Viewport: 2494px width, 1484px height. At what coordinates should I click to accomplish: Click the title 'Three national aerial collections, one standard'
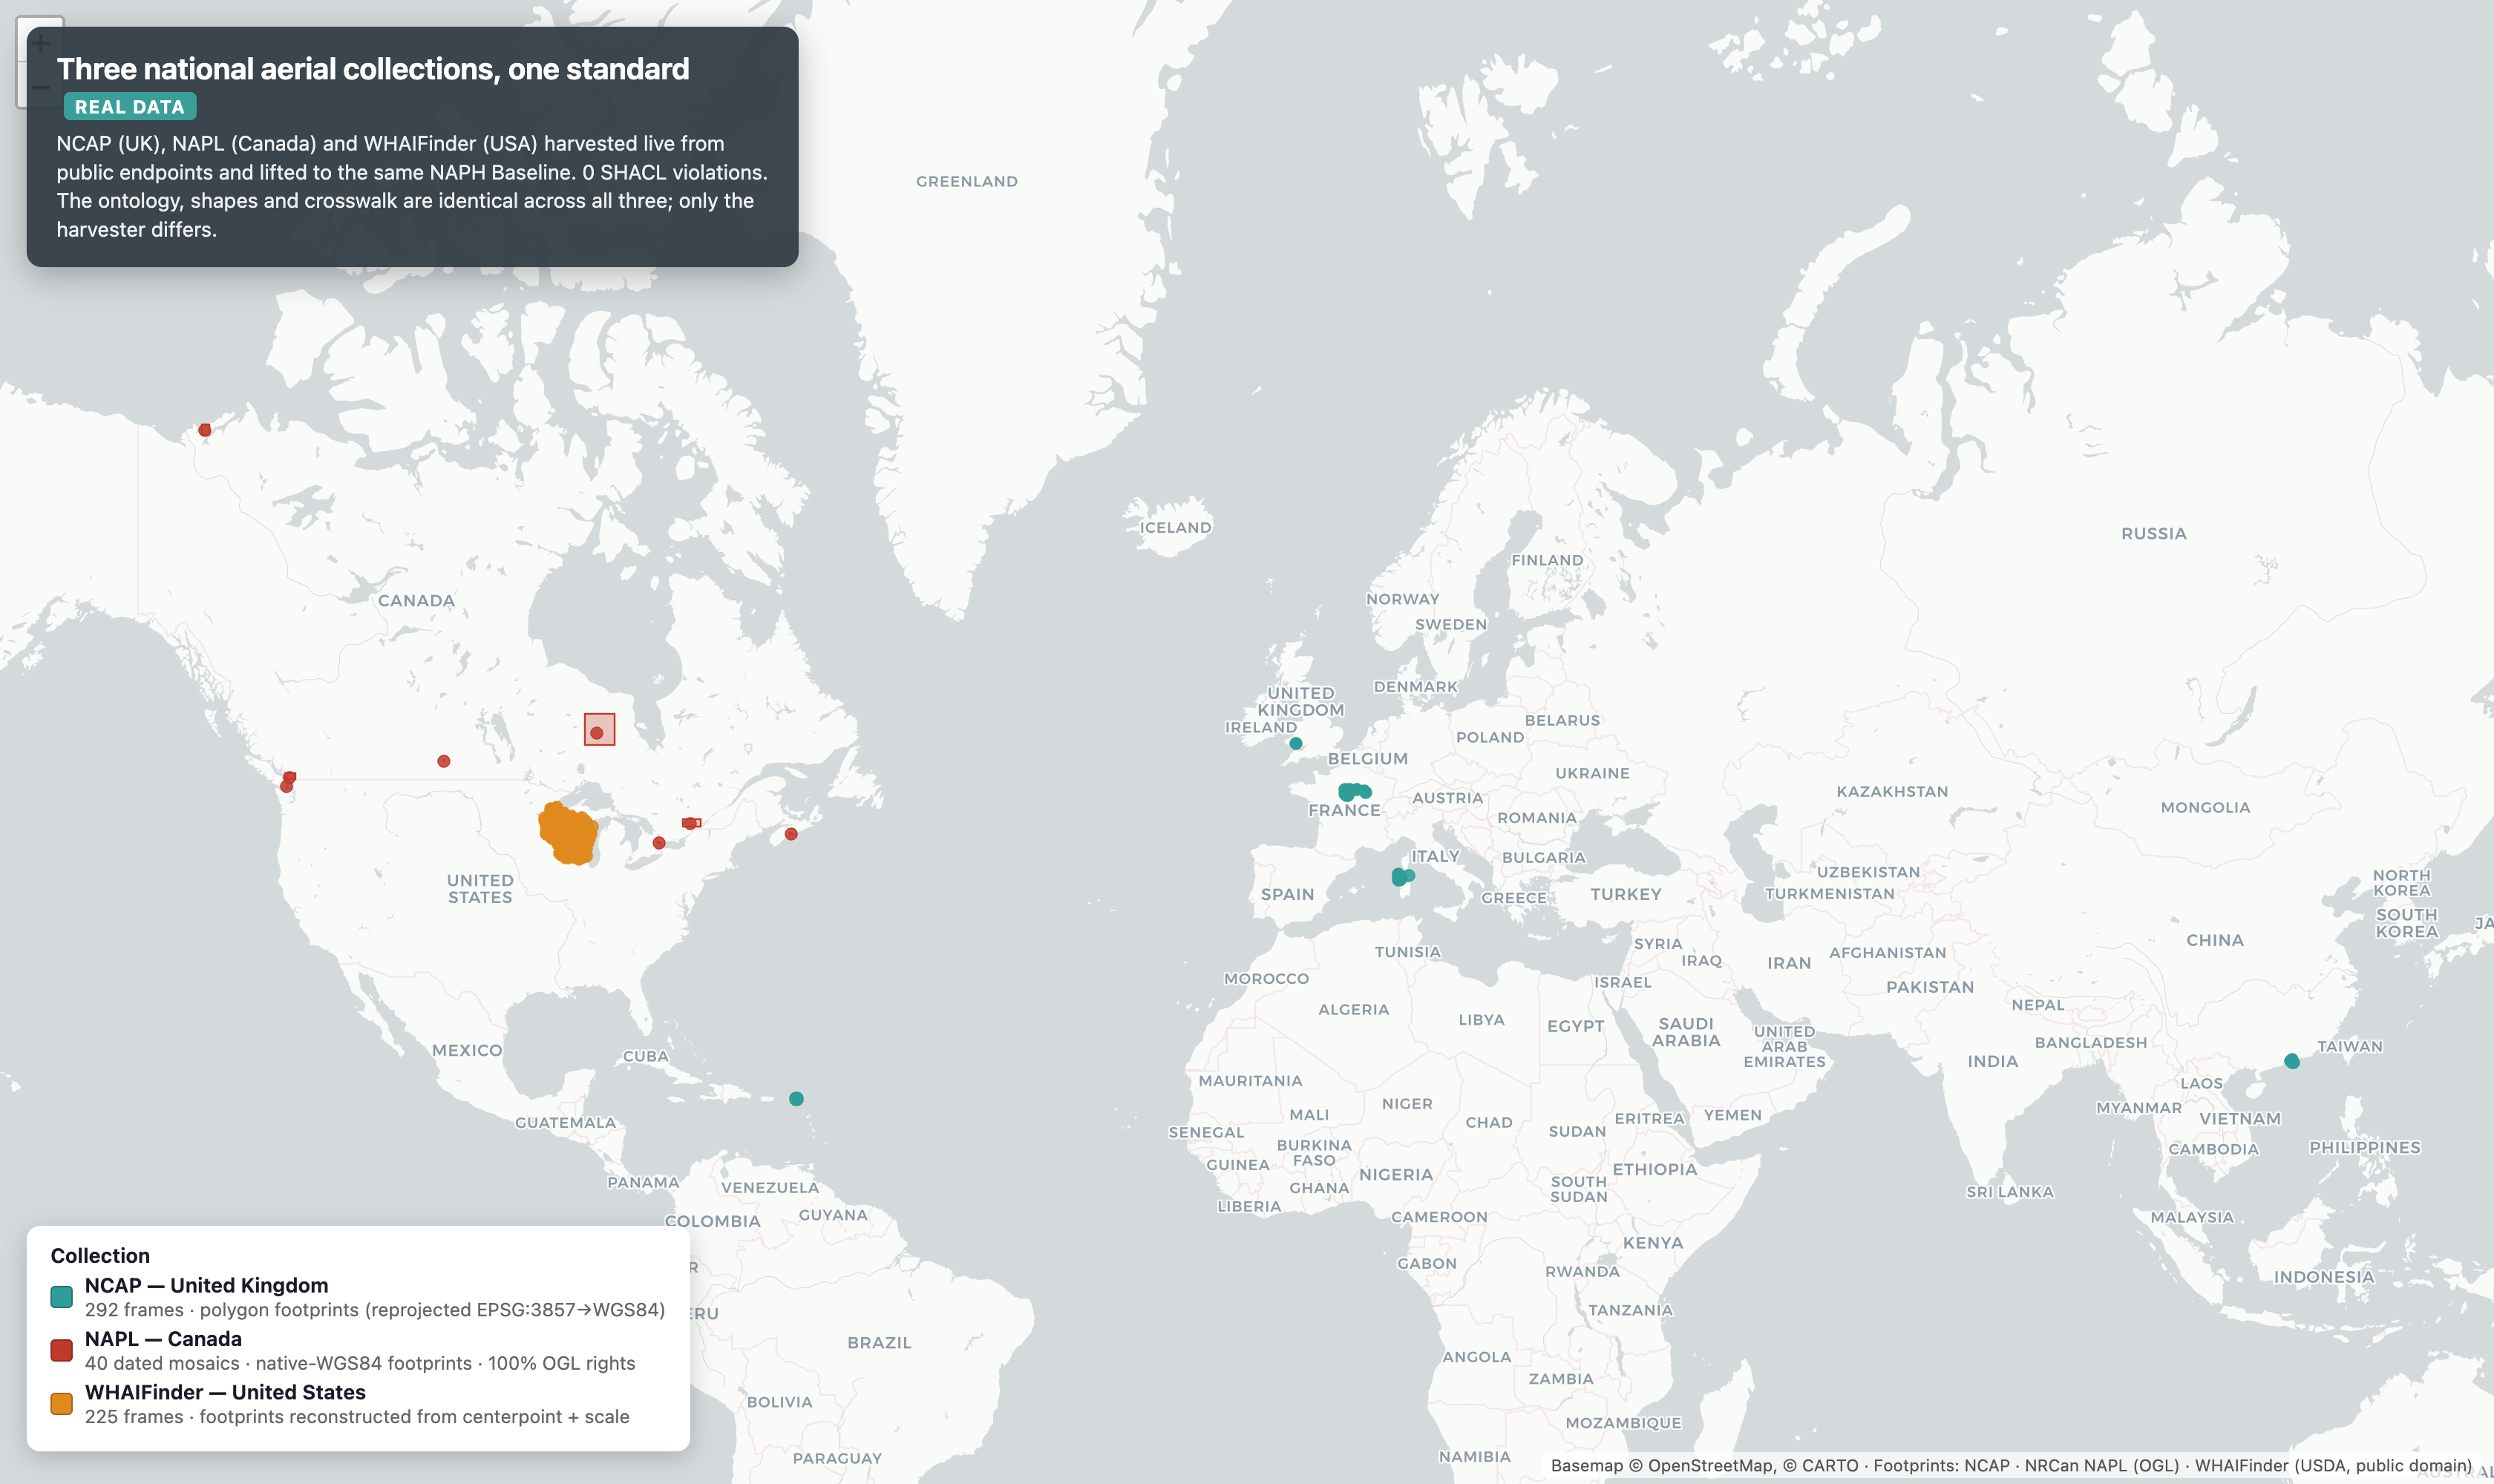click(373, 69)
